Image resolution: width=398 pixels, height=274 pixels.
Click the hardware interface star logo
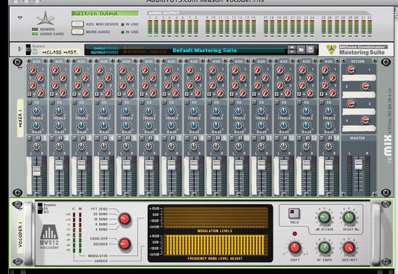[45, 19]
